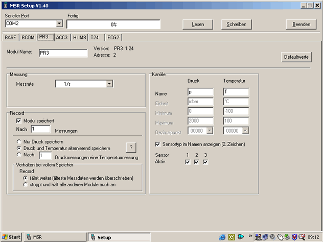
Task: Click the Modul Name input field
Action: point(63,52)
